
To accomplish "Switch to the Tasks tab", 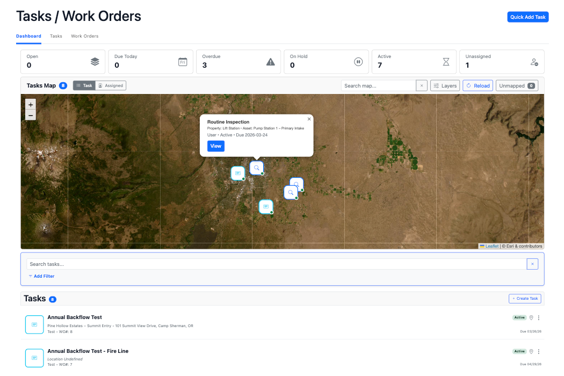I will point(56,36).
